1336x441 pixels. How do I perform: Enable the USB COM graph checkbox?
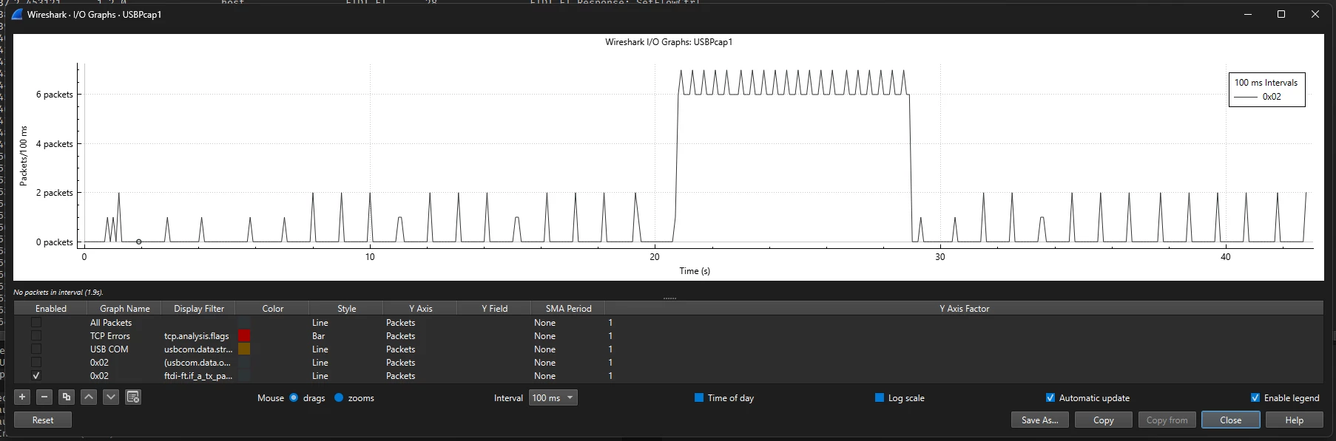[x=36, y=349]
